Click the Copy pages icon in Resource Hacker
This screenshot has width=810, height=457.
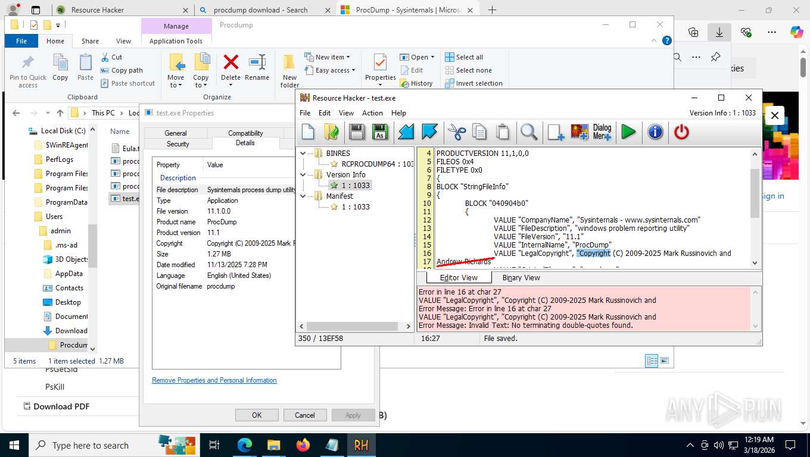(479, 132)
